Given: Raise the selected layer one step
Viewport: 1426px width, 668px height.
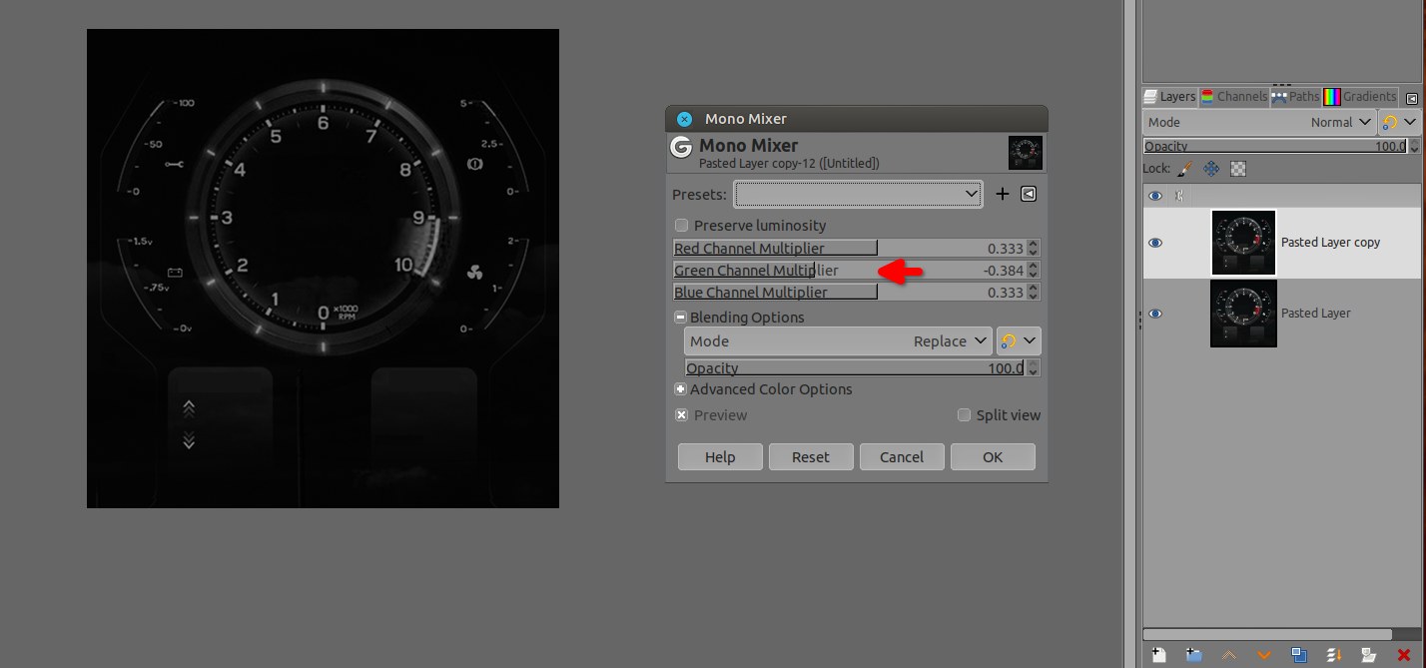Looking at the screenshot, I should [x=1229, y=655].
